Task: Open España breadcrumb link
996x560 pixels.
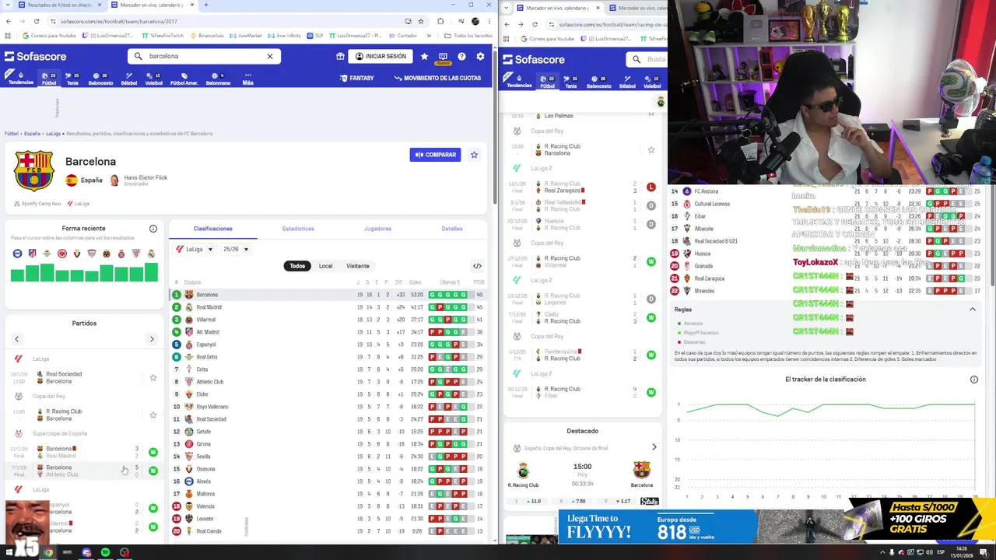Action: (x=32, y=134)
